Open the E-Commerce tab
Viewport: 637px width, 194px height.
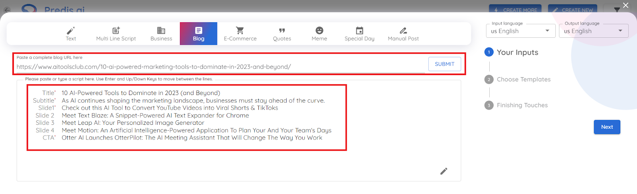pos(240,34)
